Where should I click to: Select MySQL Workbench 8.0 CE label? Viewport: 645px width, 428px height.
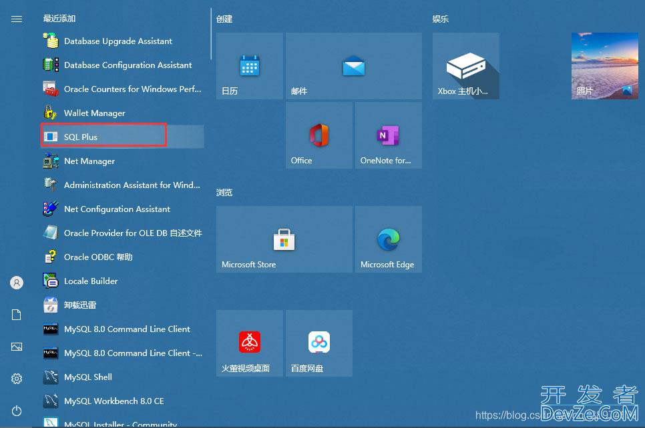(114, 401)
